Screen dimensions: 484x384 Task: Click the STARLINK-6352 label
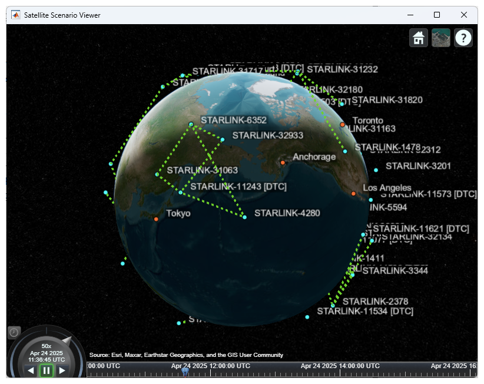[234, 120]
